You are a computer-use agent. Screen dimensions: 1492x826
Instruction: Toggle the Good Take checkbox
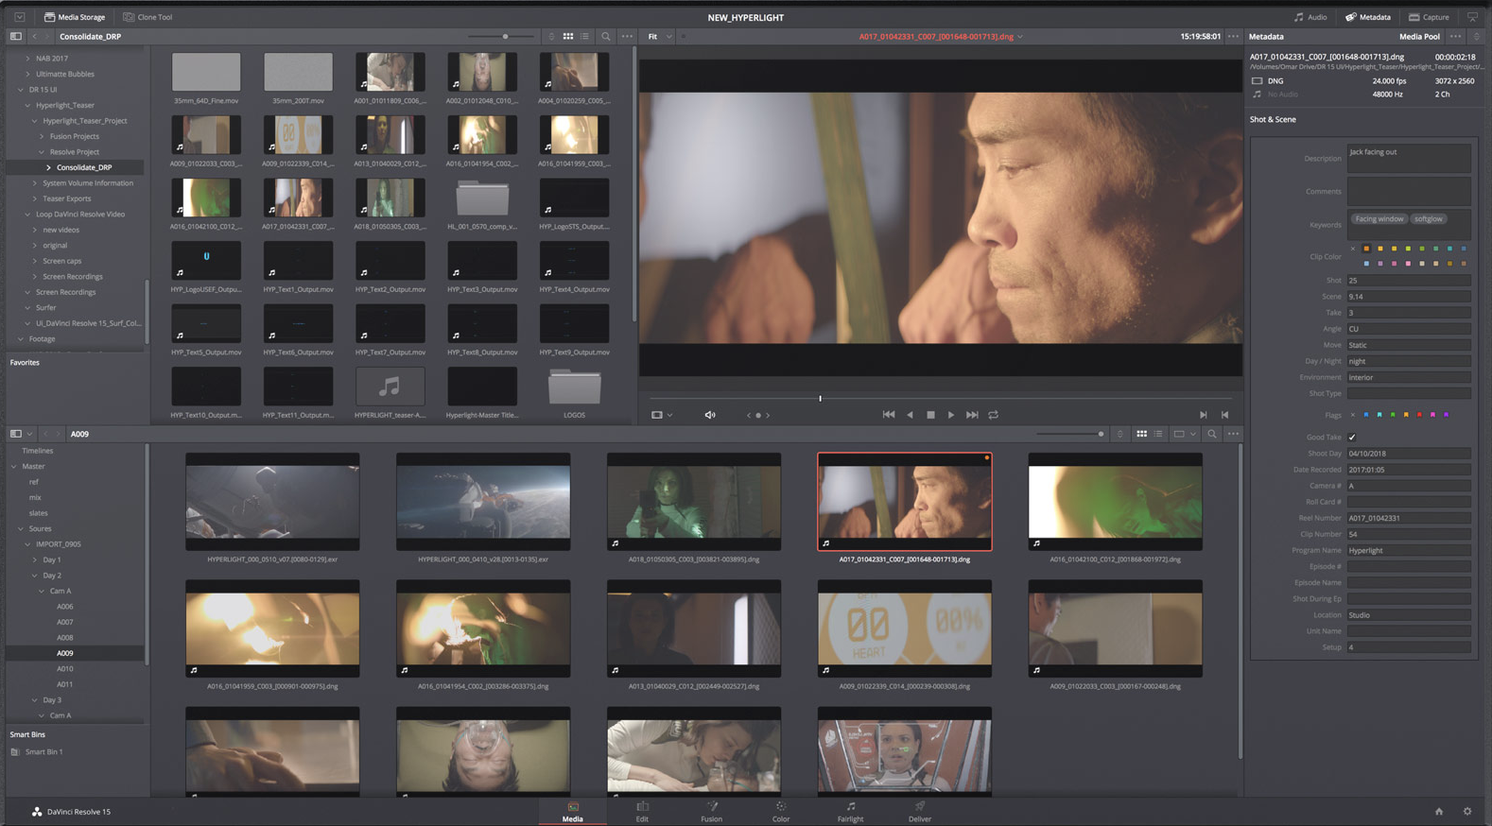pos(1352,438)
